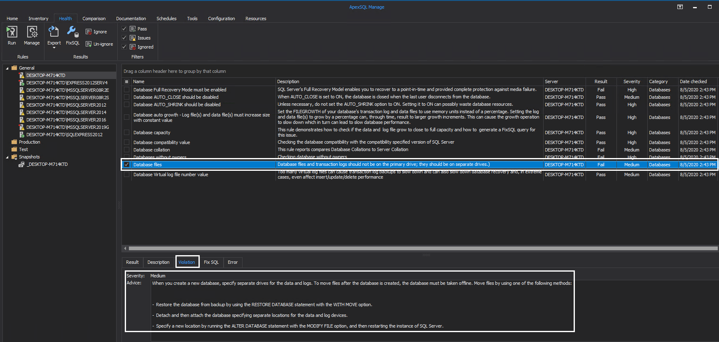Open the Configuration ribbon tab
Image resolution: width=719 pixels, height=342 pixels.
pos(222,19)
